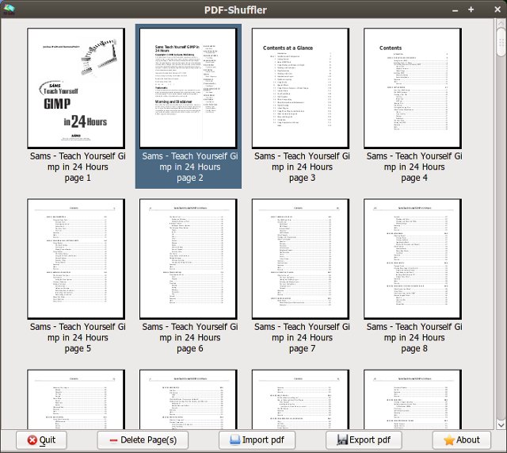Select the page 7 thumbnail
Screen dimensions: 507x453
[300, 258]
